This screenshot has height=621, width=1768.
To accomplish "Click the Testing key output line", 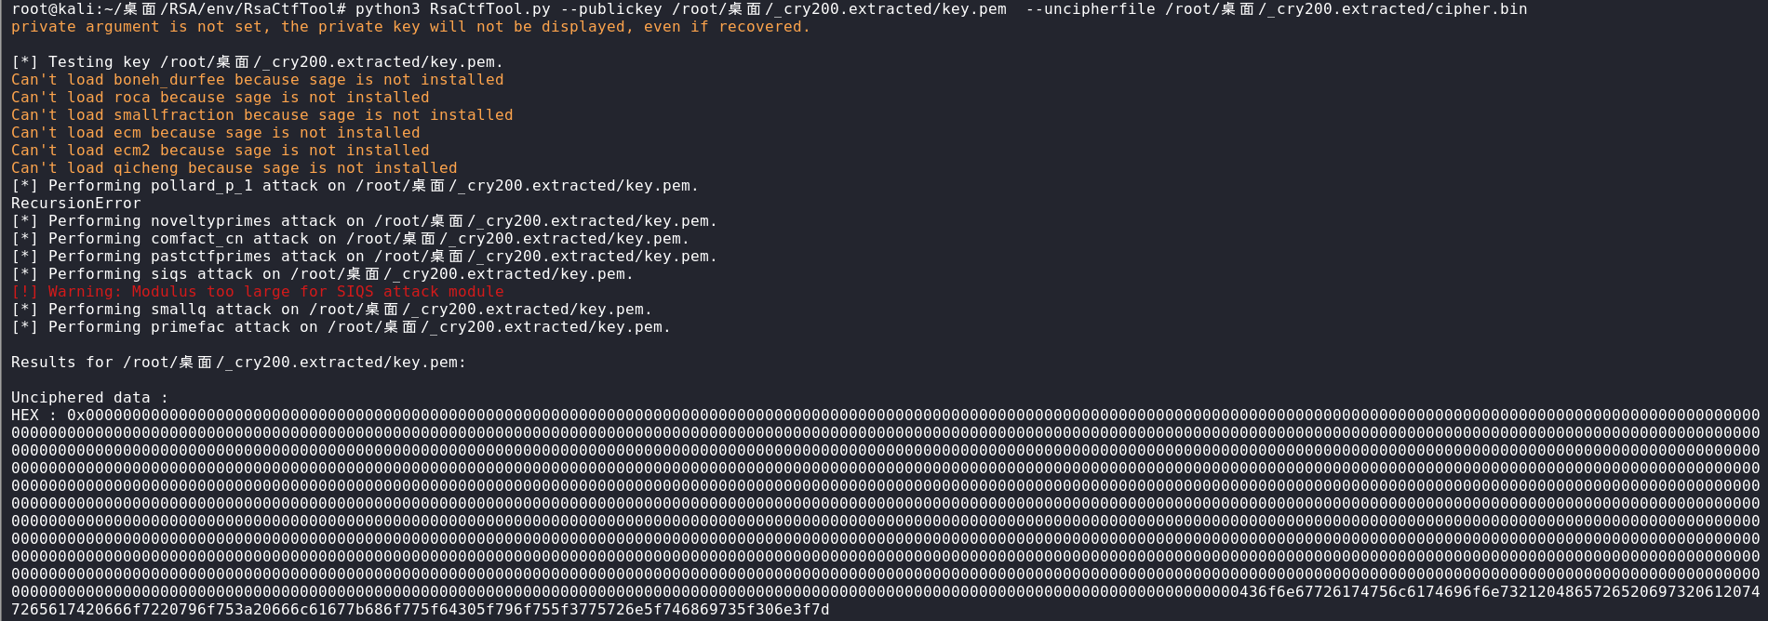I will tap(257, 62).
